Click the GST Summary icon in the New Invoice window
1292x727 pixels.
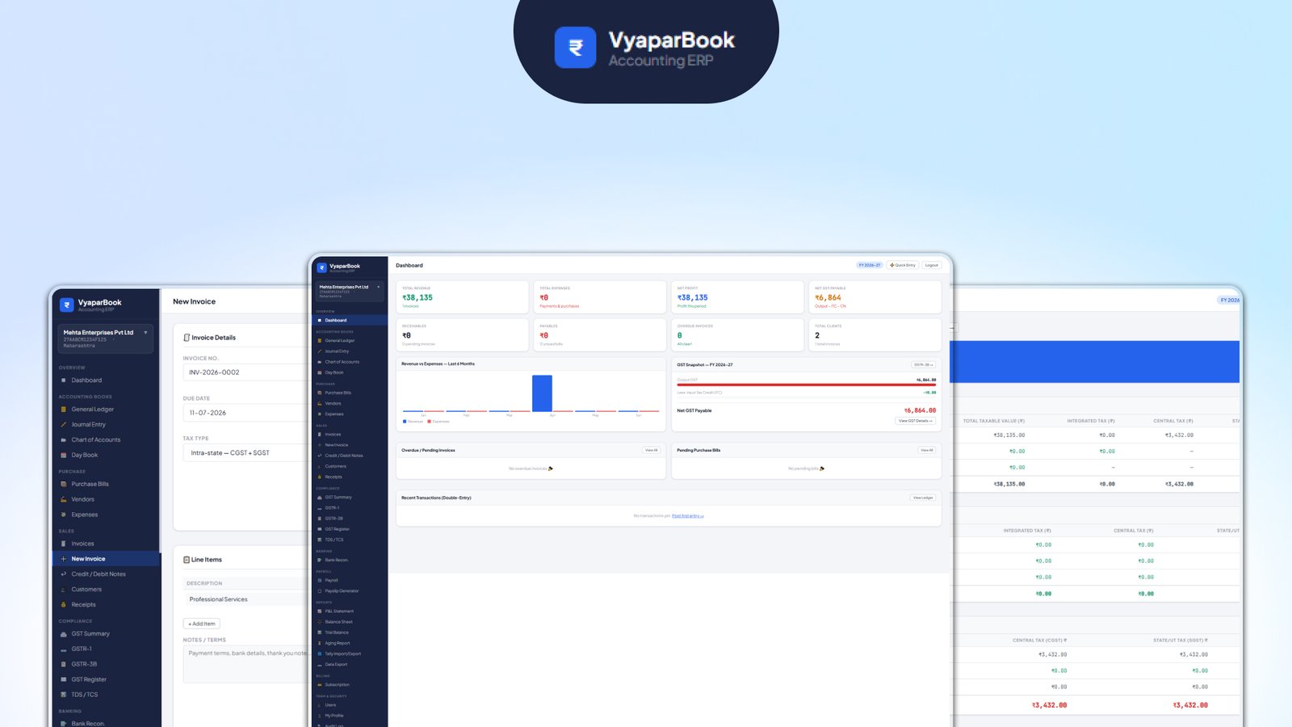click(64, 634)
